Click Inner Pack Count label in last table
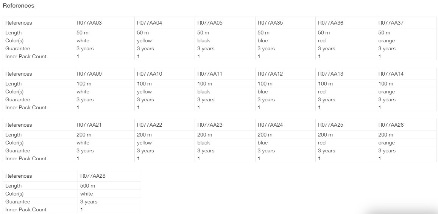Image resolution: width=438 pixels, height=214 pixels. 26,209
